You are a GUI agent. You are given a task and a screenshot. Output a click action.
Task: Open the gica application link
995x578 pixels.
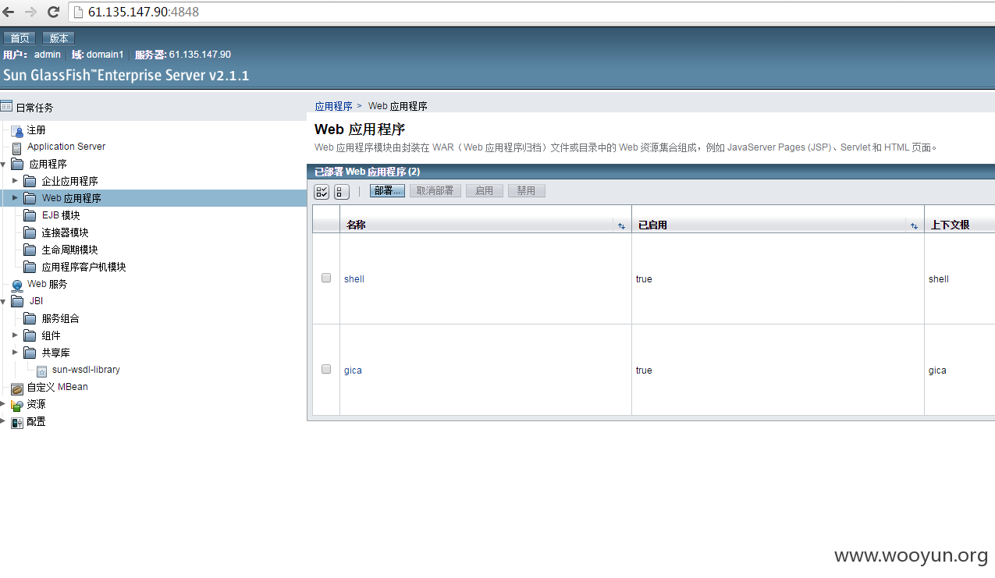353,371
